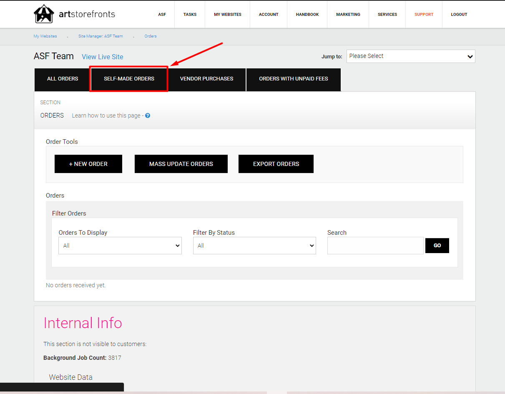Open the Services menu
Image resolution: width=505 pixels, height=394 pixels.
[x=387, y=14]
